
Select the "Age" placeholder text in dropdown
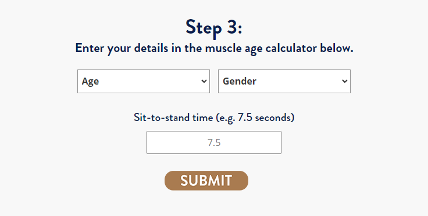coord(90,82)
